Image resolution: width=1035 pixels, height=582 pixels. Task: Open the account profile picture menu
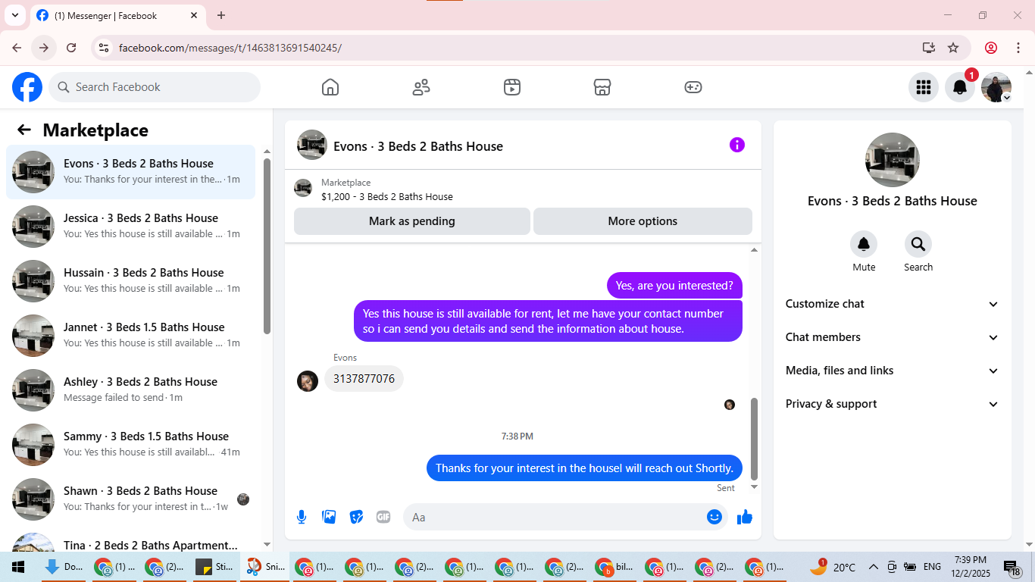[996, 87]
